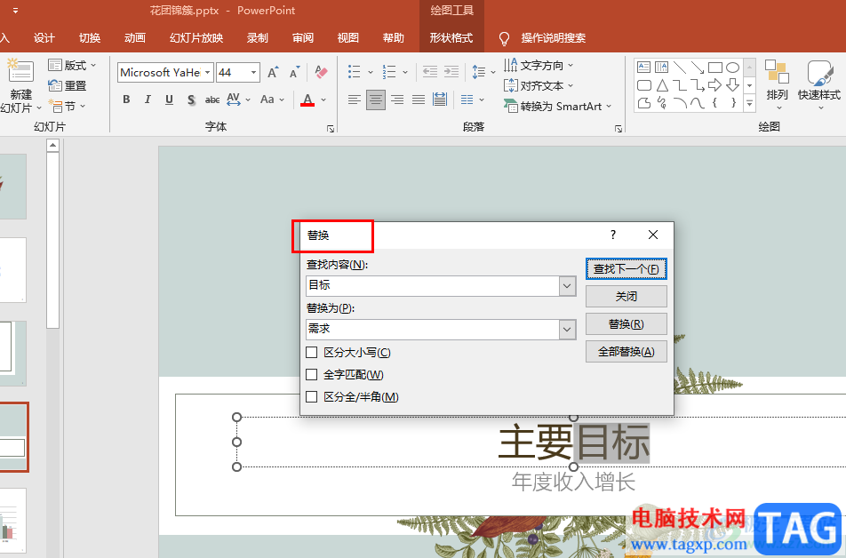Image resolution: width=846 pixels, height=558 pixels.
Task: Justify the paragraph text
Action: pos(419,100)
